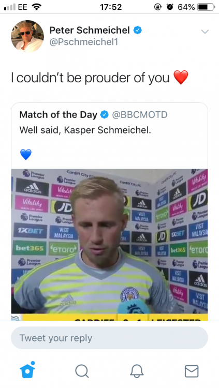Tap the red heart emoji
This screenshot has height=388, width=219.
tap(181, 78)
